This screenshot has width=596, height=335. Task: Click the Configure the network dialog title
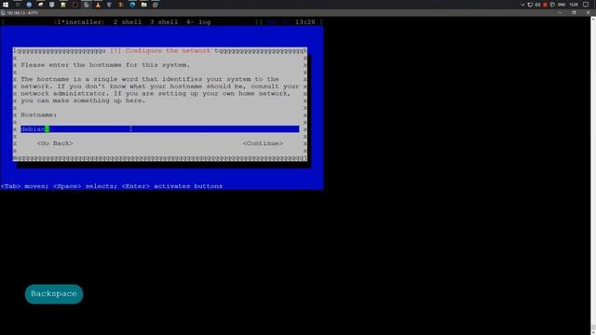point(160,50)
